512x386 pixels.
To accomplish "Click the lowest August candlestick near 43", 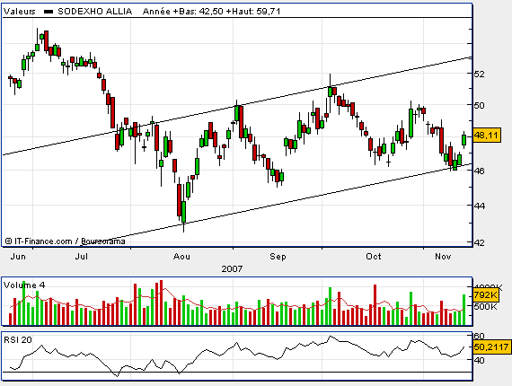I will pyautogui.click(x=184, y=212).
